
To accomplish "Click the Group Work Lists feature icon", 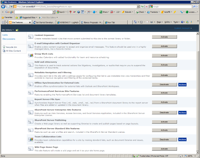I will (30, 55).
